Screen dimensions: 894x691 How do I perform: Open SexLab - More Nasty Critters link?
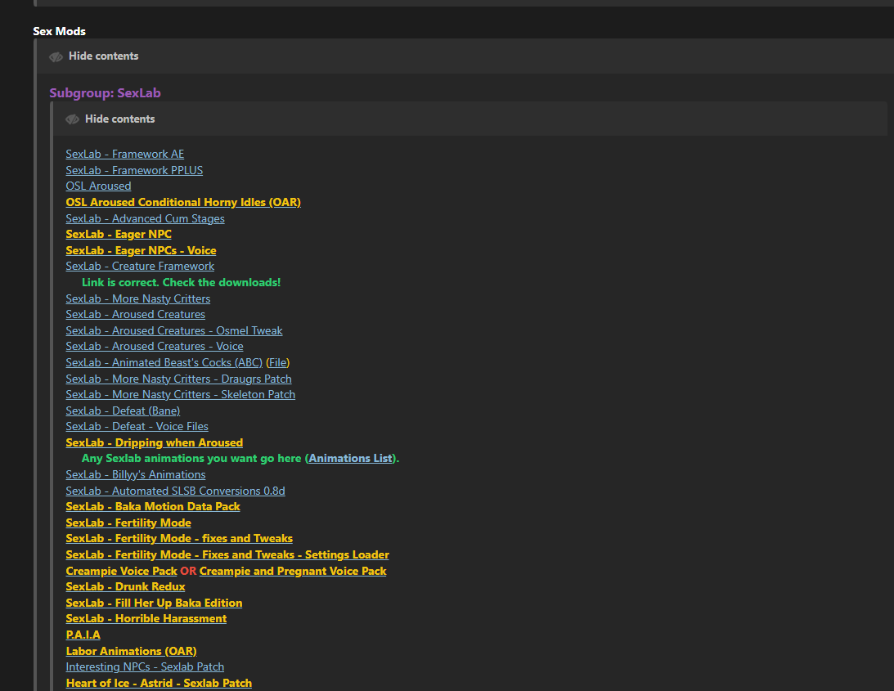138,298
